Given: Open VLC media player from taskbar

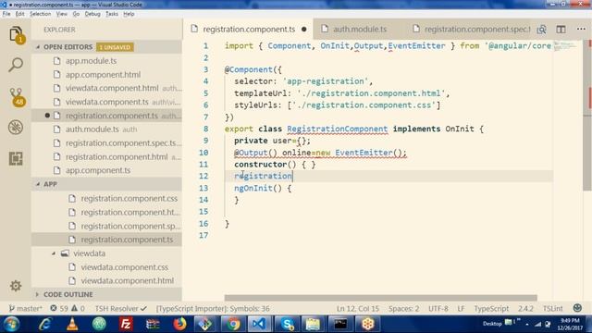Looking at the screenshot, I should point(72,325).
